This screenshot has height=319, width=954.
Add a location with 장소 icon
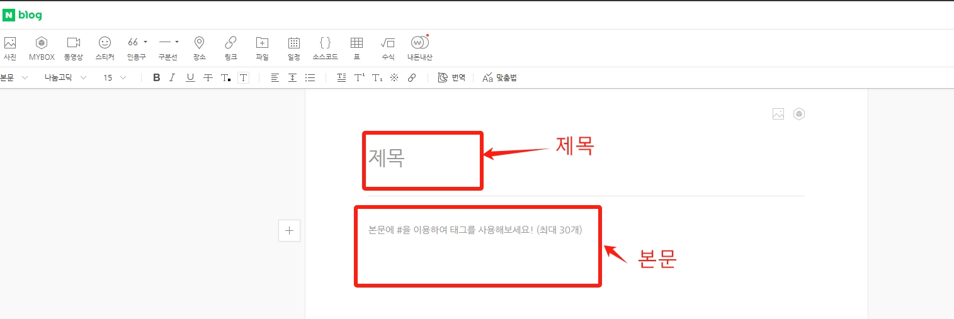point(199,48)
